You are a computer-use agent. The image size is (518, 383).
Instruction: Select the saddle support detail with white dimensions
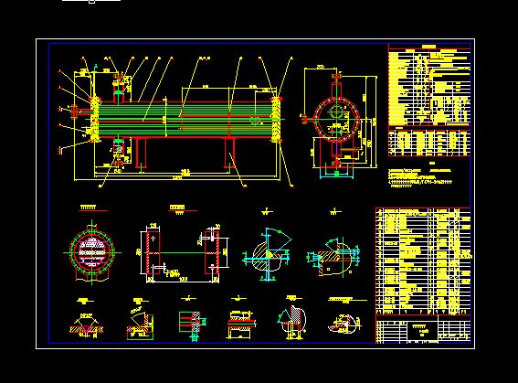pos(184,254)
